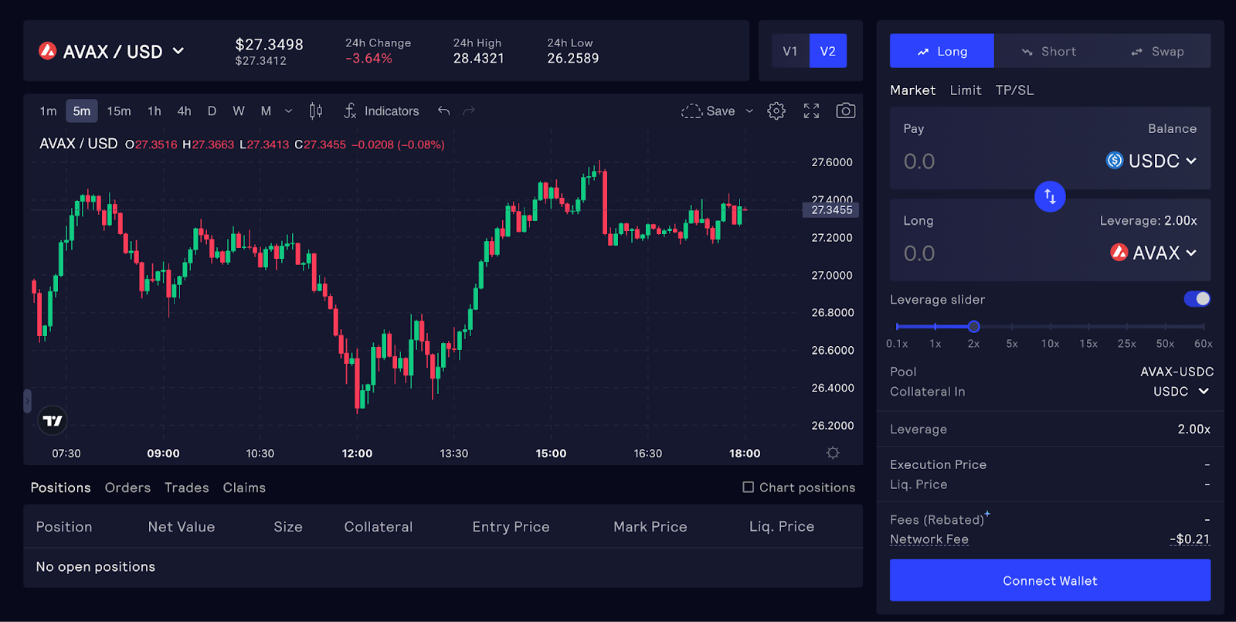The height and width of the screenshot is (622, 1236).
Task: Open chart settings gear
Action: (x=776, y=111)
